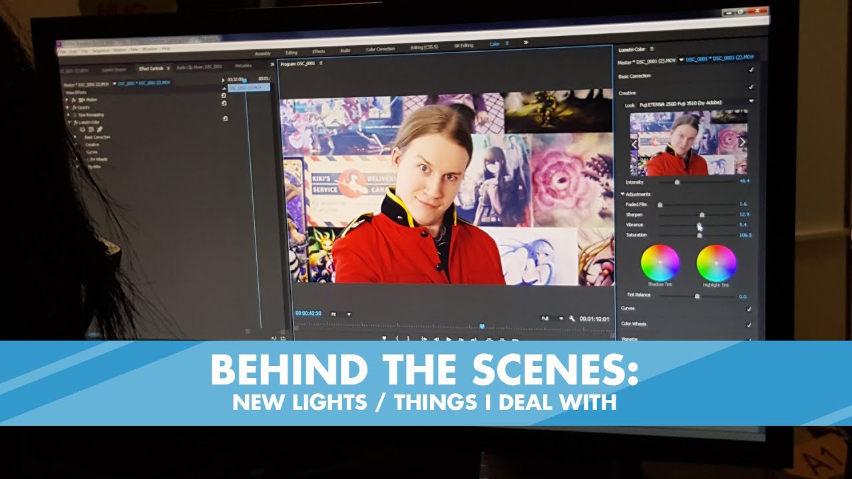Click the Mark In bracket button
This screenshot has height=479, width=852.
397,338
